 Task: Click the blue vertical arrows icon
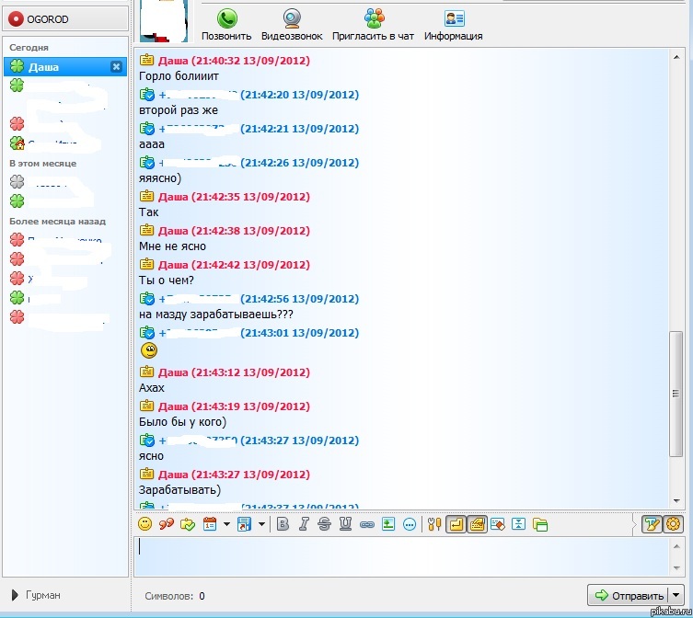pyautogui.click(x=518, y=524)
